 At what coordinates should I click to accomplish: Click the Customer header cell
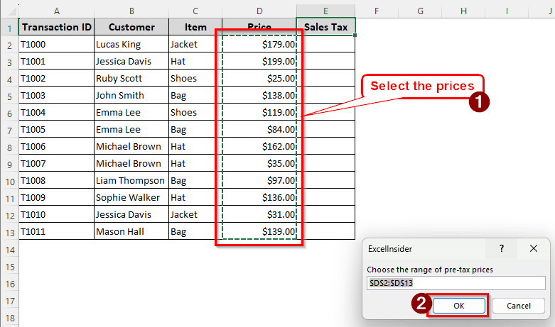click(x=131, y=27)
